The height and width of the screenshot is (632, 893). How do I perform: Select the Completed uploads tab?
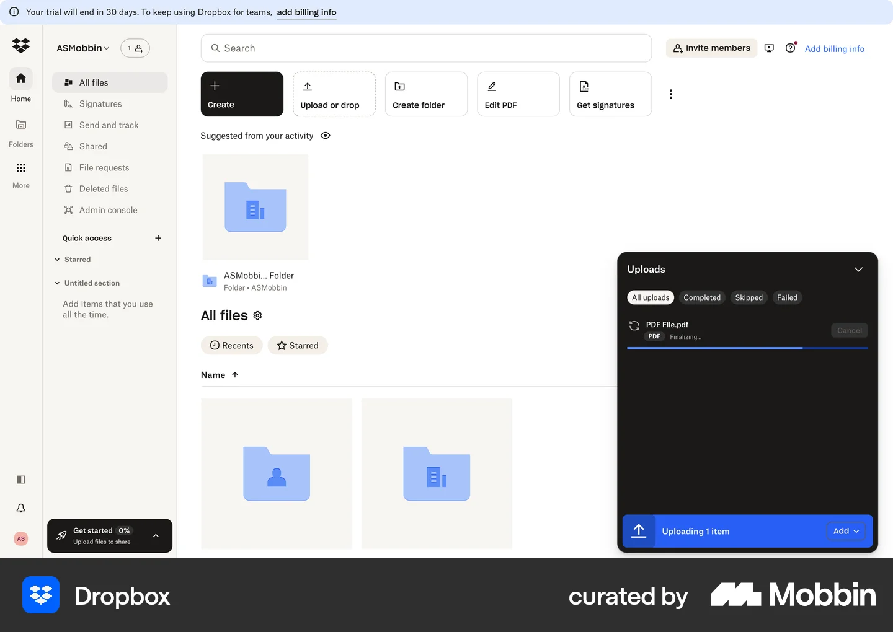tap(702, 297)
